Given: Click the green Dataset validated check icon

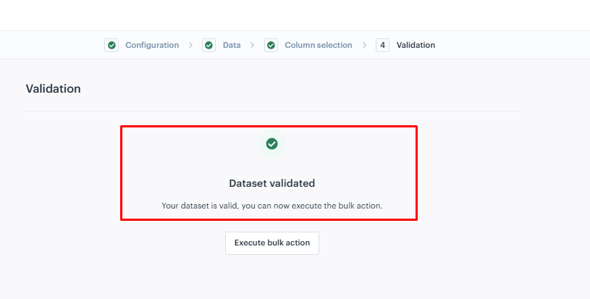Looking at the screenshot, I should (272, 143).
